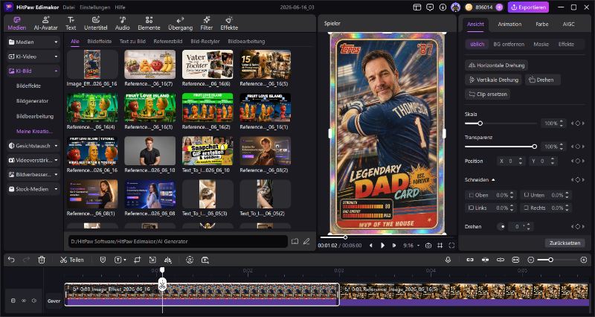Expand the Medien sidebar section
595x317 pixels.
[33, 42]
